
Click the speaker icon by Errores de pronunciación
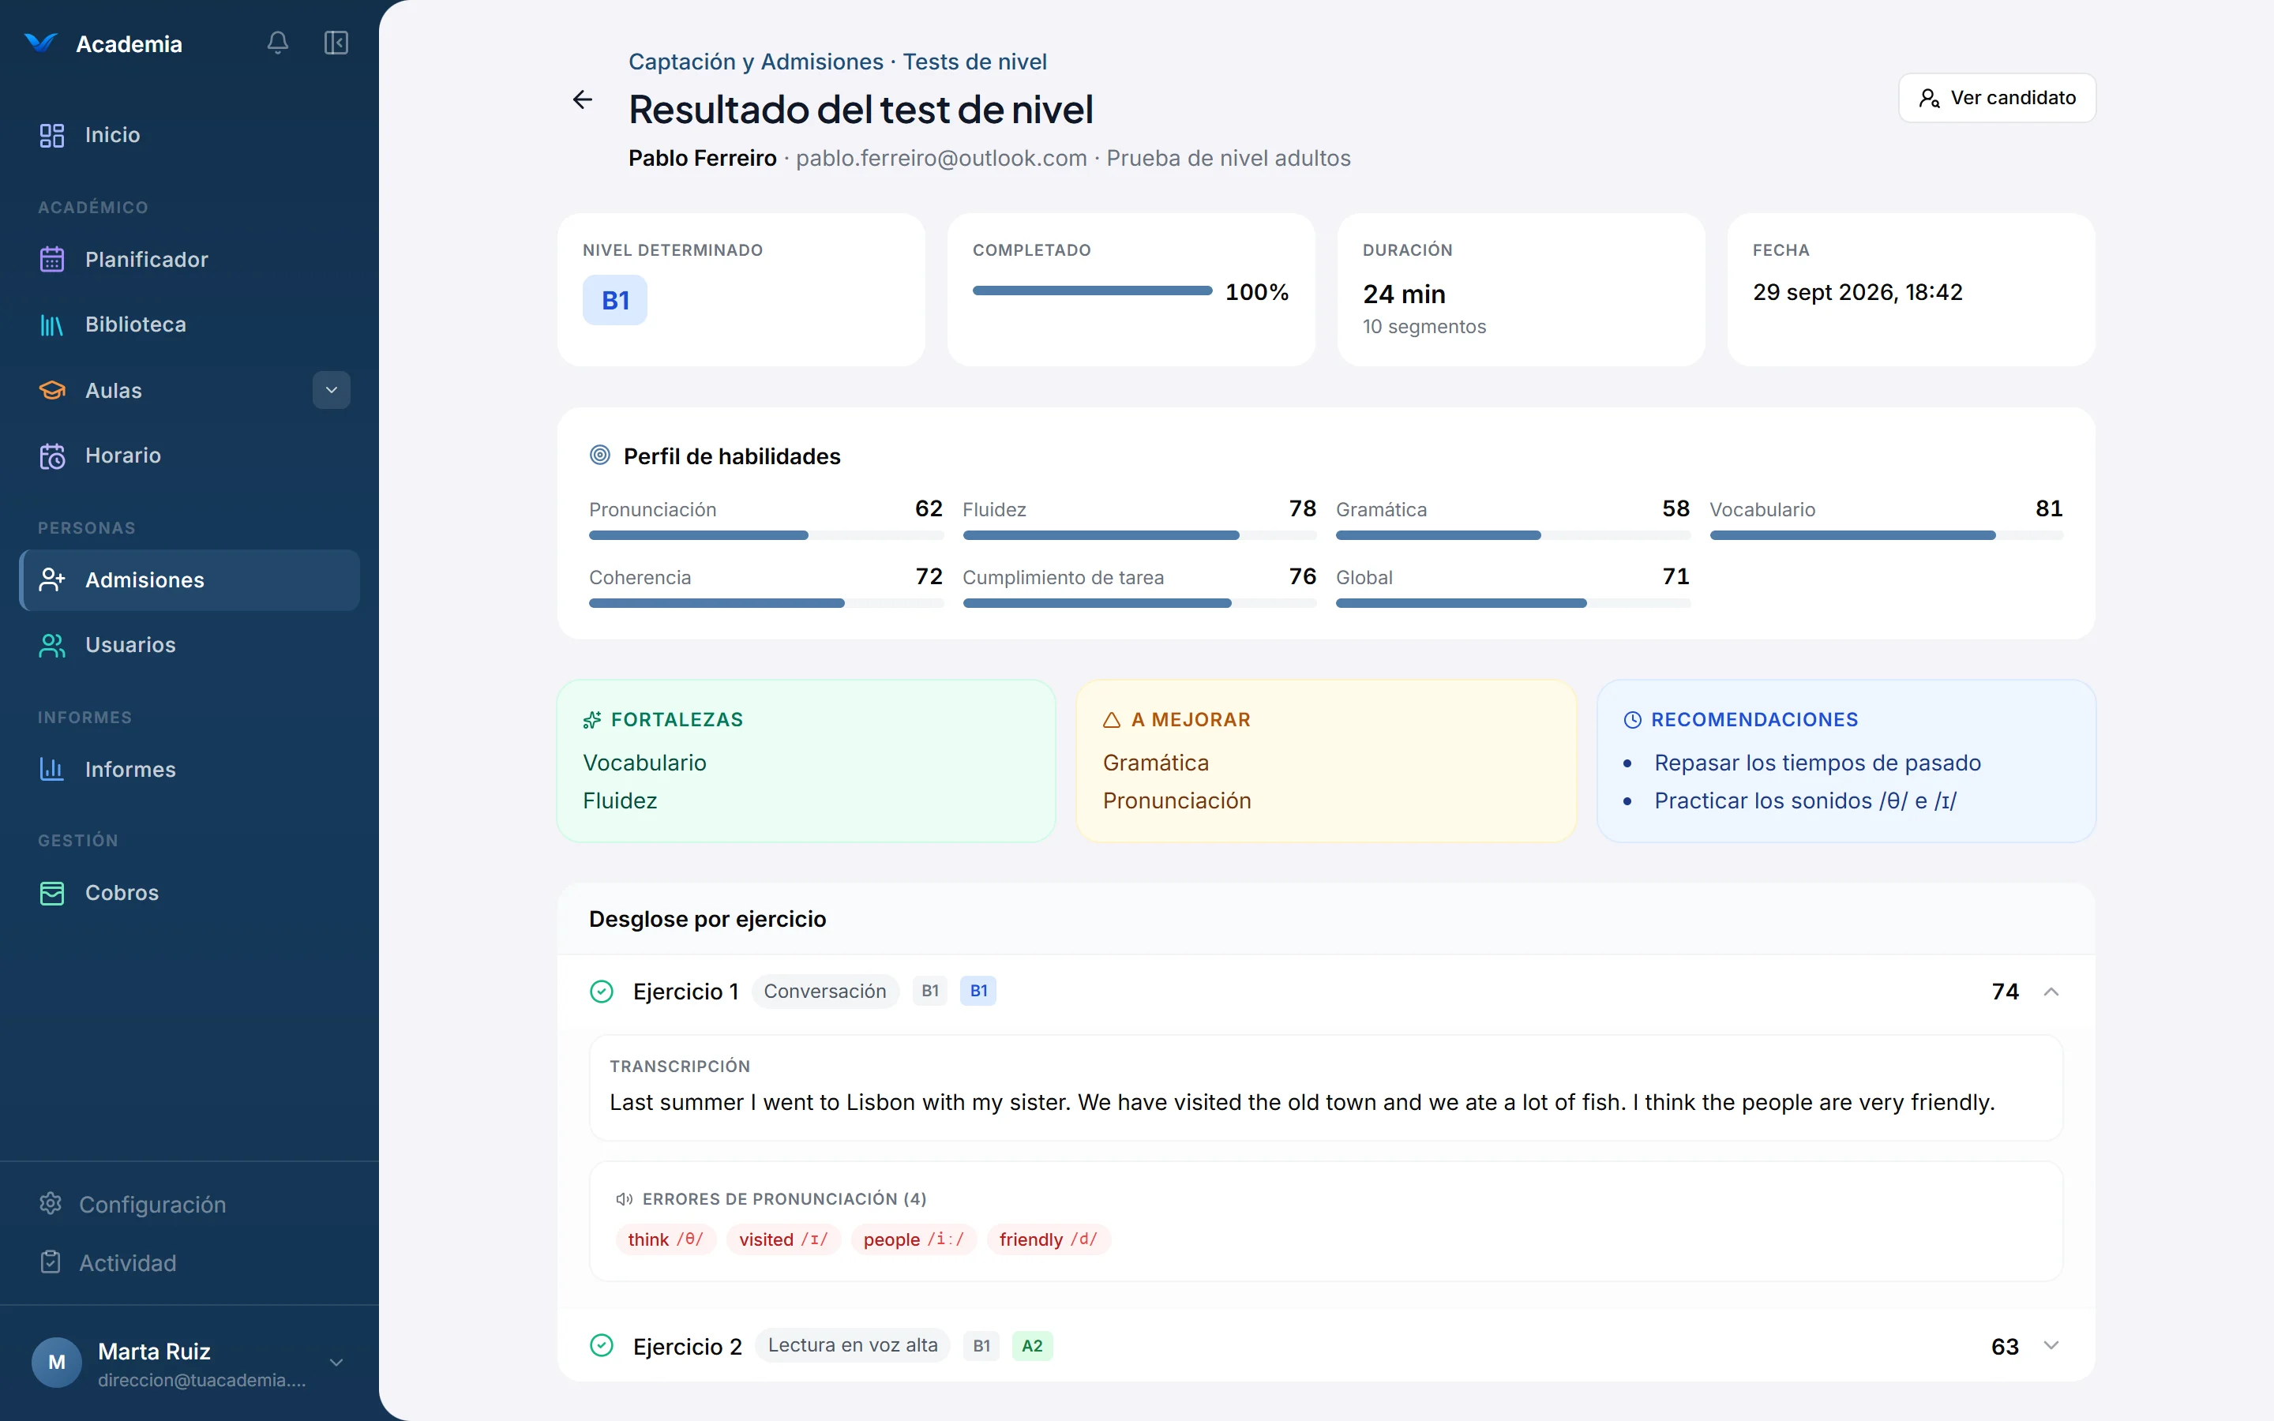pyautogui.click(x=624, y=1199)
